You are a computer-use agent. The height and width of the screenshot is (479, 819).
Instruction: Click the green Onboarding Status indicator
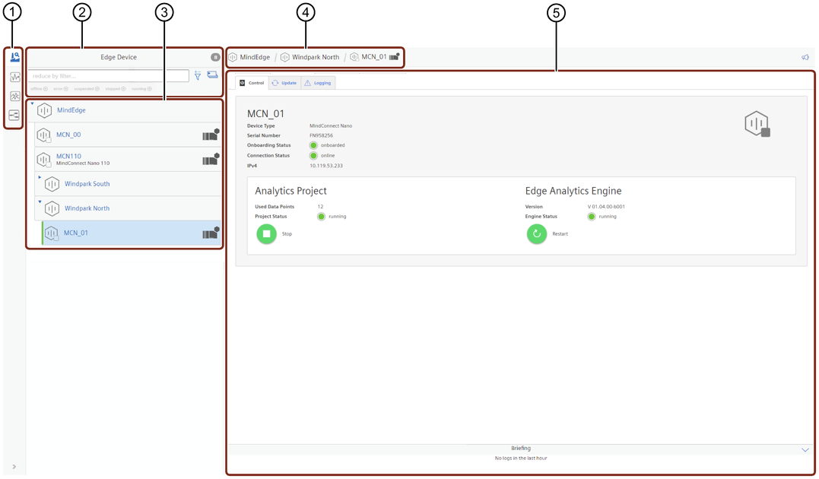(x=313, y=145)
